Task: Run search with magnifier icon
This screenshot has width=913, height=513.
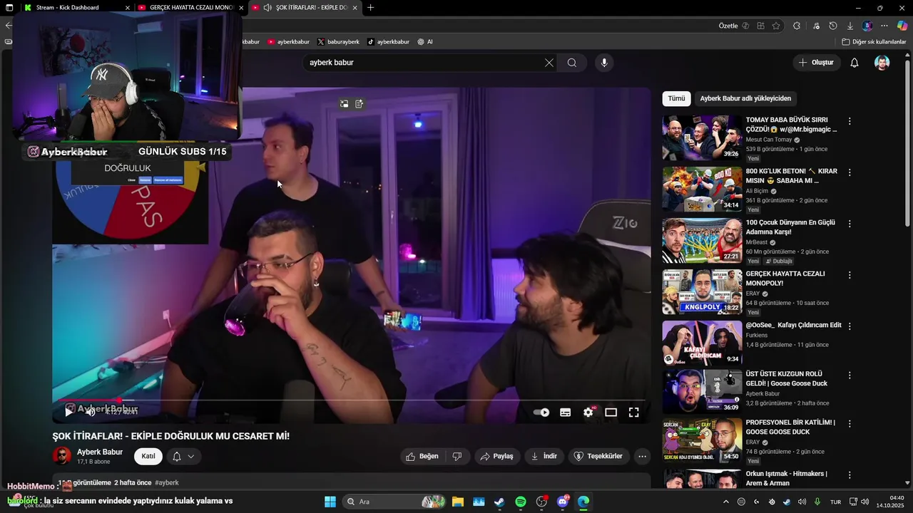Action: pos(572,63)
